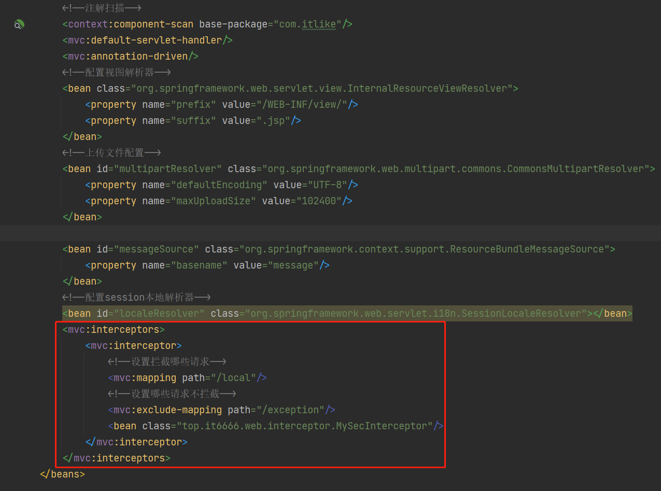The height and width of the screenshot is (491, 661).
Task: Place cursor on the empty highlighted line
Action: 330,233
